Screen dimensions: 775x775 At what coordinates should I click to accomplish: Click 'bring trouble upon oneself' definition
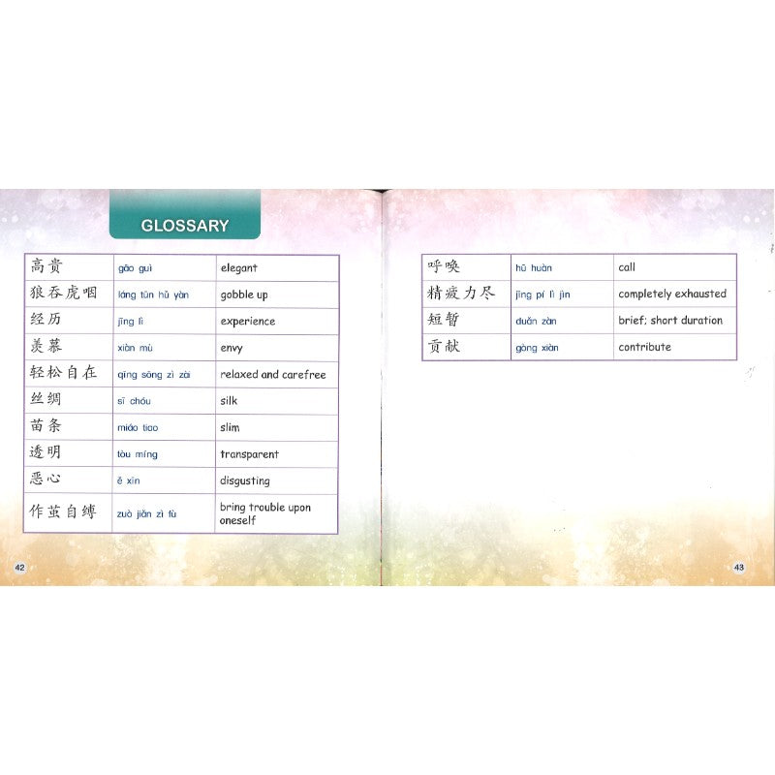[265, 513]
